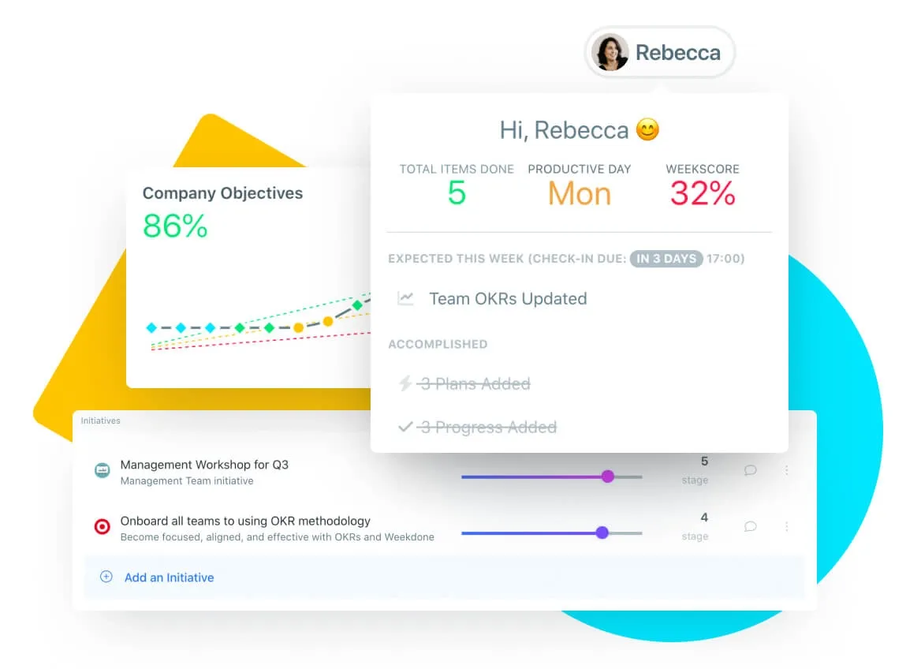Click the blue OKR methodology progress slider handle
The width and height of the screenshot is (921, 669).
pos(602,533)
